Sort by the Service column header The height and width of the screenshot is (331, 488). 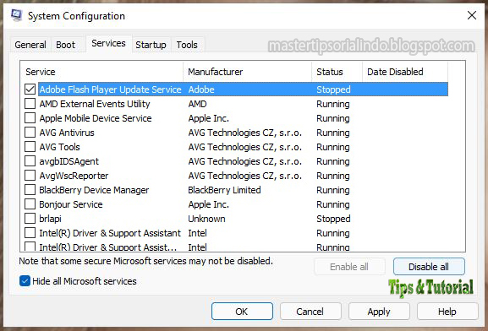tap(102, 72)
